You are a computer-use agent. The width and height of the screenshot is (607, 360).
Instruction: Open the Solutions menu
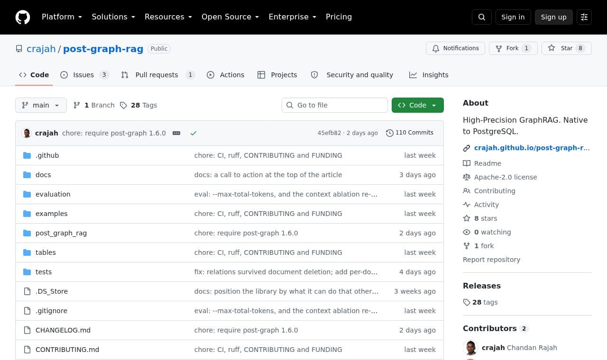[x=113, y=17]
